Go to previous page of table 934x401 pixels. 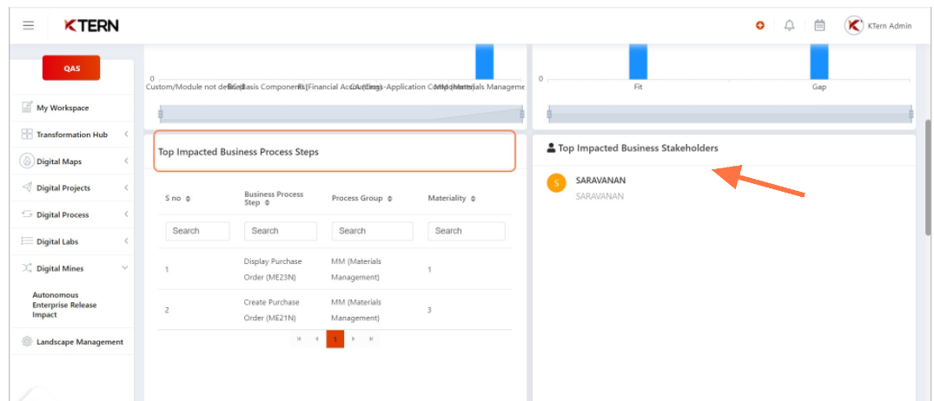tap(317, 339)
